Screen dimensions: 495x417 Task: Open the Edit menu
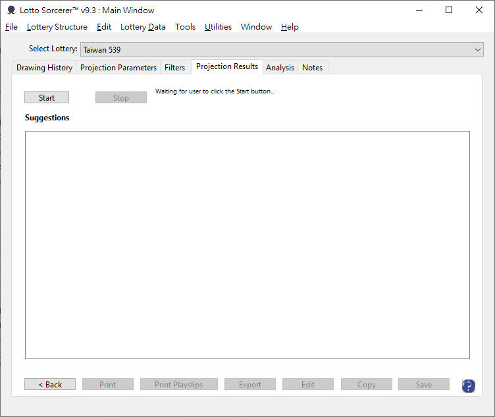tap(103, 27)
